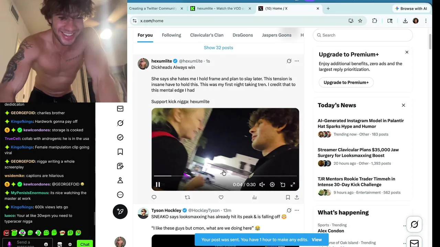Screen dimensions: 440x247
Task: Open three-dot menu on Tyson Hockley's post
Action: (x=297, y=210)
